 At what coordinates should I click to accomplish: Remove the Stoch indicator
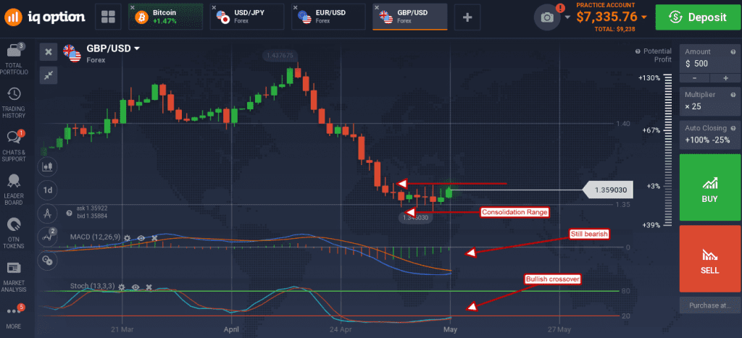pyautogui.click(x=149, y=287)
